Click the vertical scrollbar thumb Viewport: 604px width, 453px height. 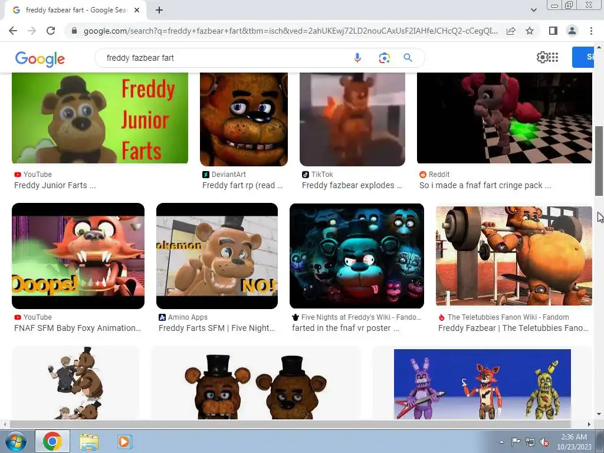(599, 161)
